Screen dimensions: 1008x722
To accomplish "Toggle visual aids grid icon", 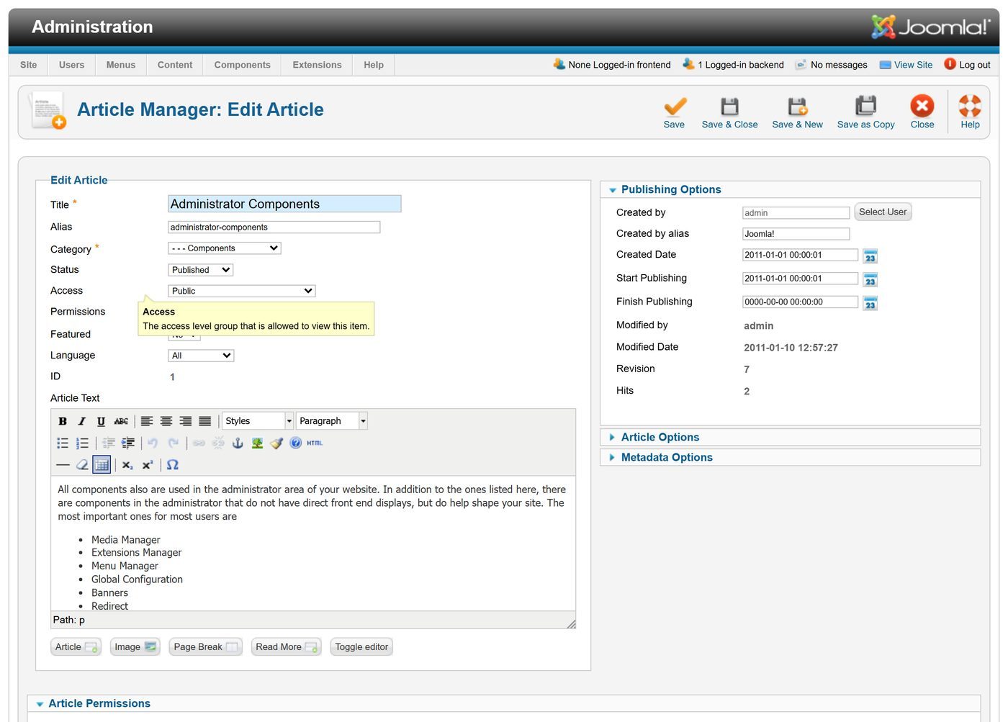I will click(x=102, y=465).
